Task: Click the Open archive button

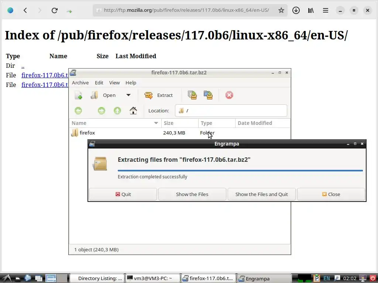Action: click(103, 95)
